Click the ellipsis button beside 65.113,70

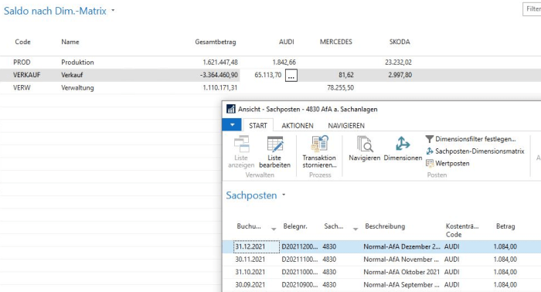pos(291,76)
